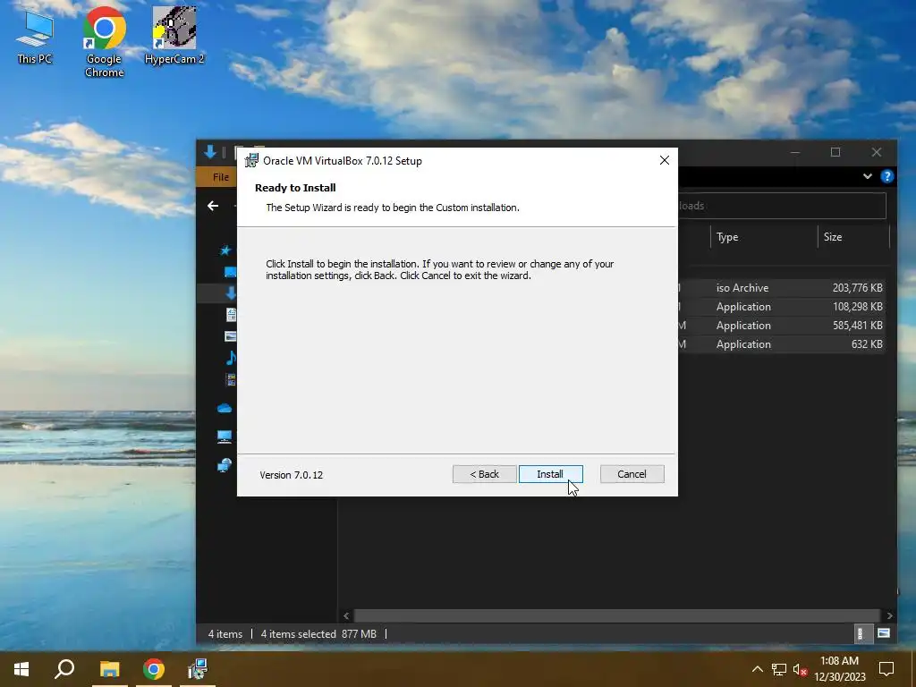Select This PC monitor in Explorer sidebar

point(225,437)
